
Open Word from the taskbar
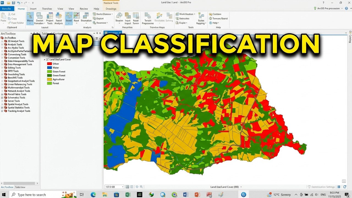185,195
